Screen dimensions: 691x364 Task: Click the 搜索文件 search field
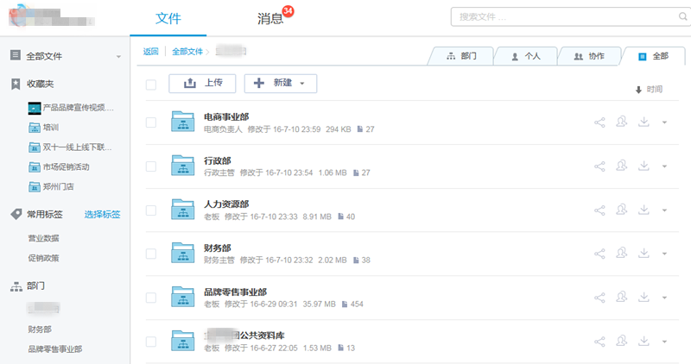(x=563, y=16)
